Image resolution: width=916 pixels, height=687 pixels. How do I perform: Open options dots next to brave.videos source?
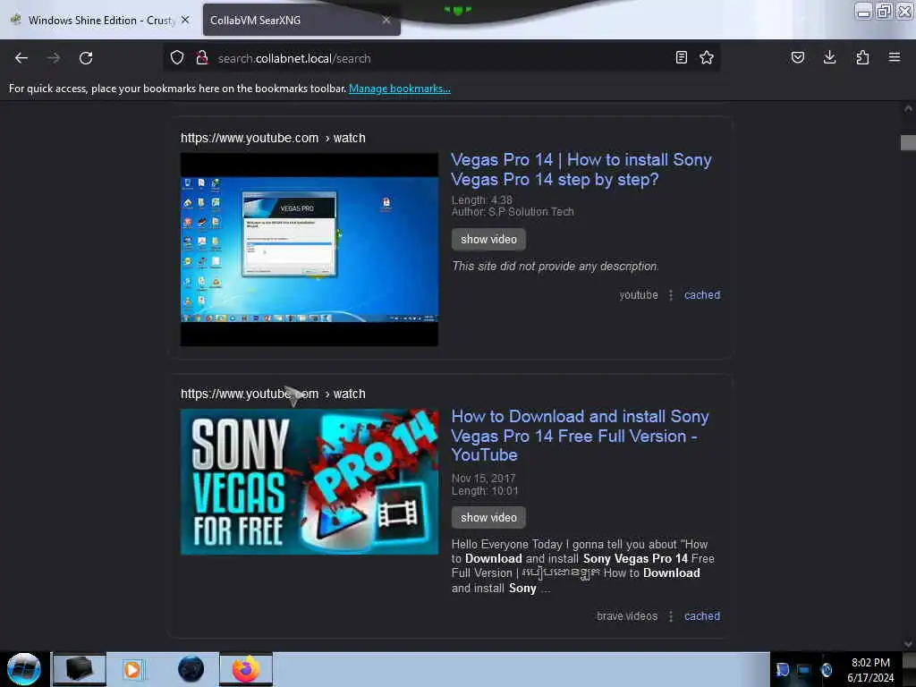(671, 616)
